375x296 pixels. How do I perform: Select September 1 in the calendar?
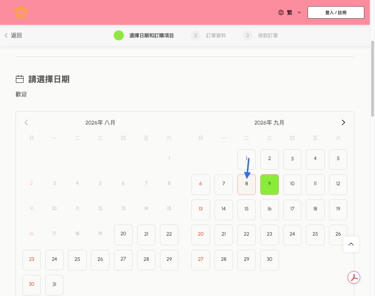246,159
